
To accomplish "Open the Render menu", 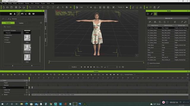I will [x=27, y=3].
